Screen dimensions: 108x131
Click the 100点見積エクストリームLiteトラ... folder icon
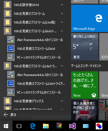(x=8, y=66)
